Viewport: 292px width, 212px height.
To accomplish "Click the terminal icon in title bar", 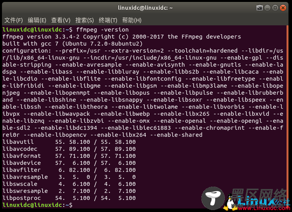I will point(260,8).
